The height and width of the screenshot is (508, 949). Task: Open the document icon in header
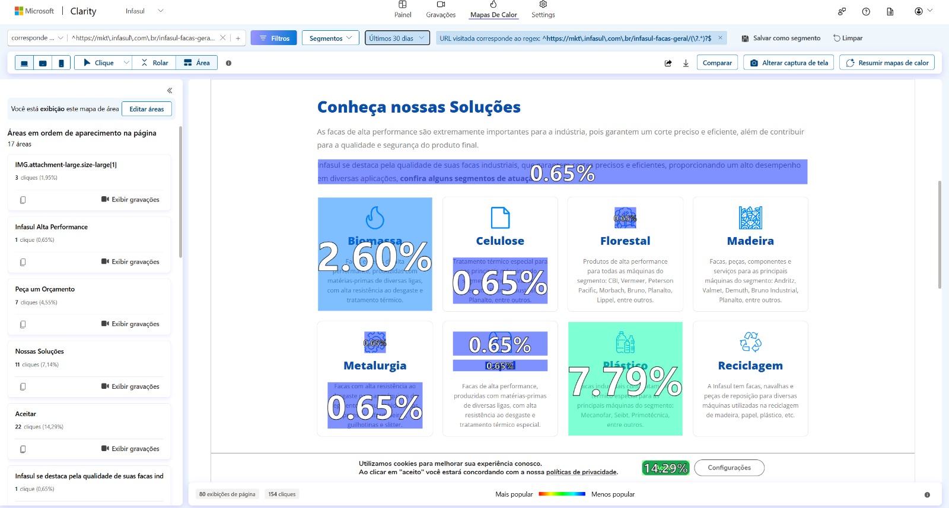tap(890, 11)
